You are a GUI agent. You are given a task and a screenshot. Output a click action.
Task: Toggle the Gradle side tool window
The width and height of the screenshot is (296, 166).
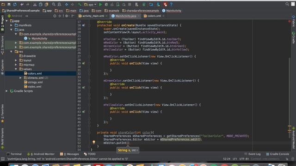click(294, 38)
